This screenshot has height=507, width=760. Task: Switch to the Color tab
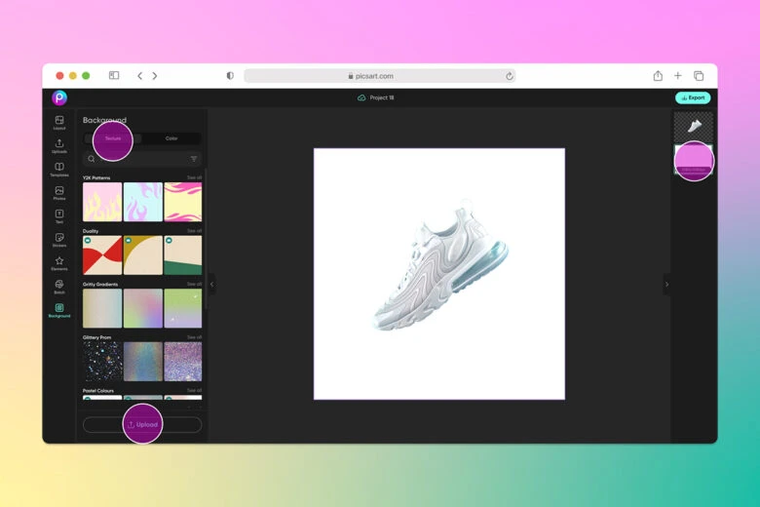pyautogui.click(x=171, y=138)
